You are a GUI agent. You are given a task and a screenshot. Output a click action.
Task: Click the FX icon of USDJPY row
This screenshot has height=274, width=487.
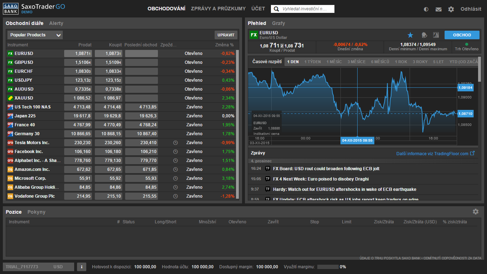(x=10, y=80)
